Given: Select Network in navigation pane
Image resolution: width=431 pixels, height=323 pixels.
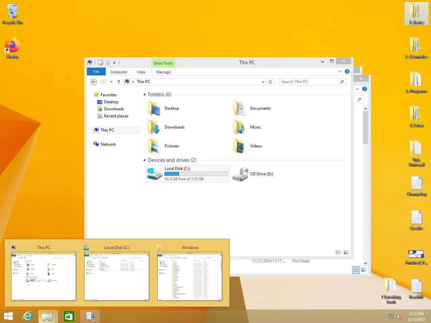Looking at the screenshot, I should (x=105, y=144).
